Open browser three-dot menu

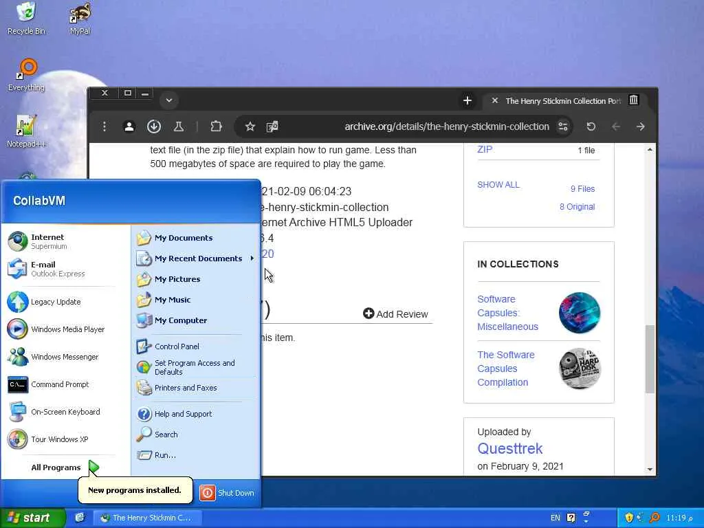[104, 126]
